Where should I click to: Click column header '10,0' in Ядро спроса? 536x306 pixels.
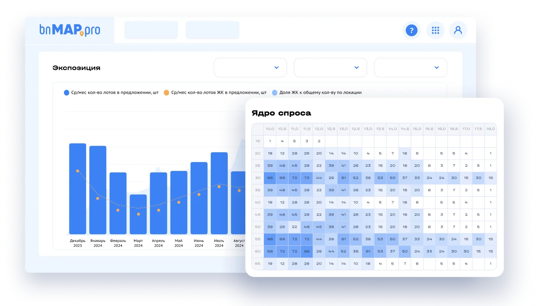(x=269, y=129)
